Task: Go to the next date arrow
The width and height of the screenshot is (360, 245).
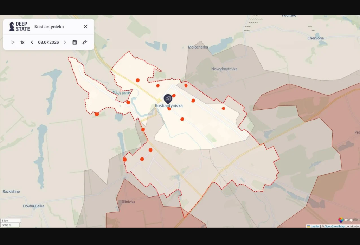Action: [x=65, y=42]
